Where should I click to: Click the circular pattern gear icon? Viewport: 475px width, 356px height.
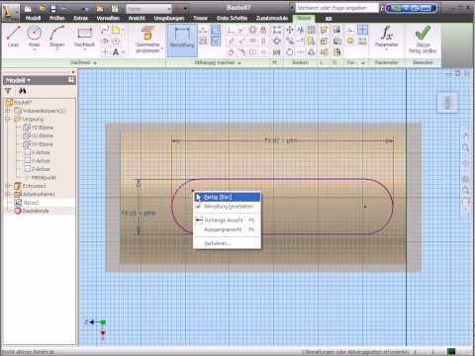277,42
